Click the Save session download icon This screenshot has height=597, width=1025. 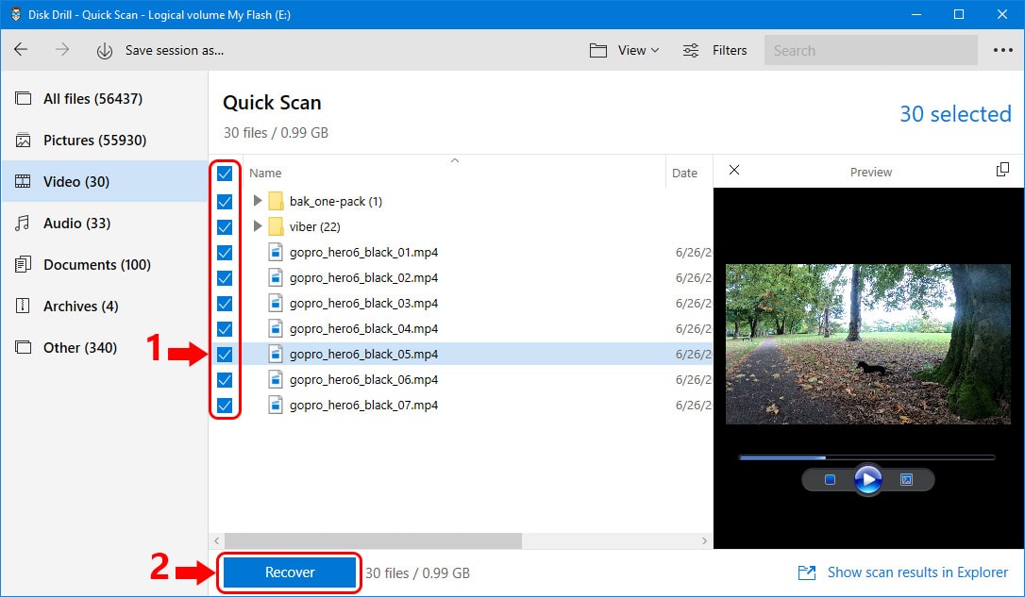point(105,51)
